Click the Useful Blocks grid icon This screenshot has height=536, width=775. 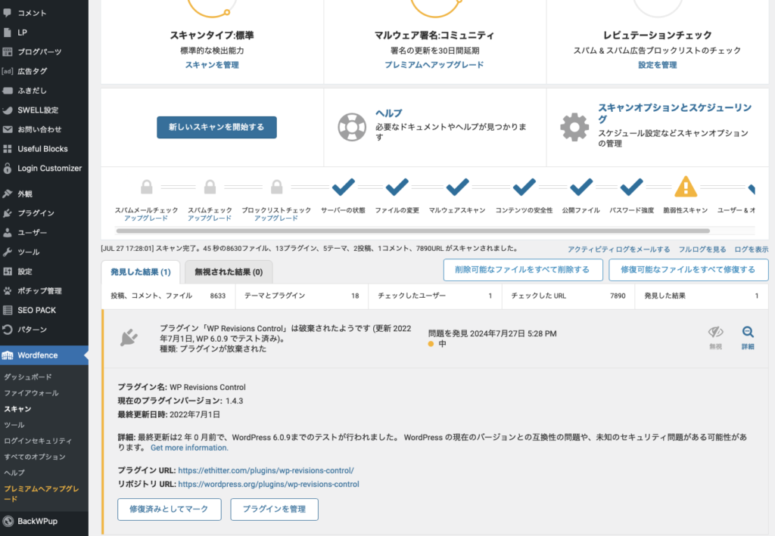(8, 149)
